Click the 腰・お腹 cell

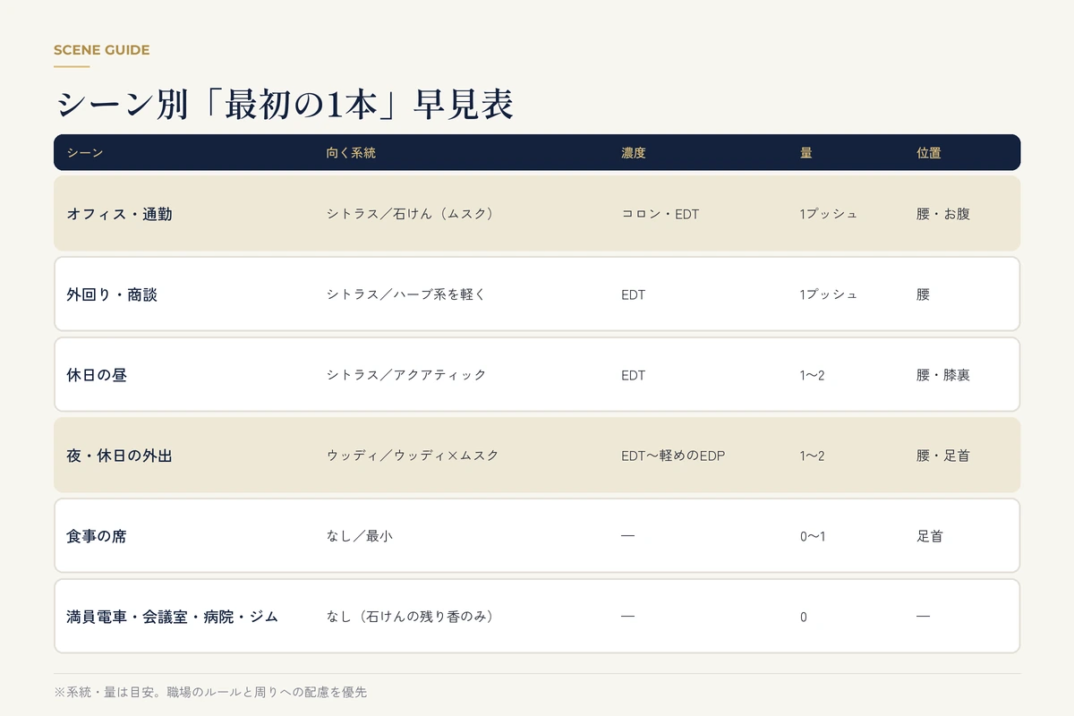pyautogui.click(x=943, y=214)
